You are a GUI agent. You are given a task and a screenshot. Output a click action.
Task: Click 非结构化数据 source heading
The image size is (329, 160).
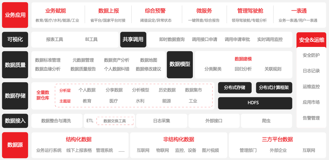[179, 140]
